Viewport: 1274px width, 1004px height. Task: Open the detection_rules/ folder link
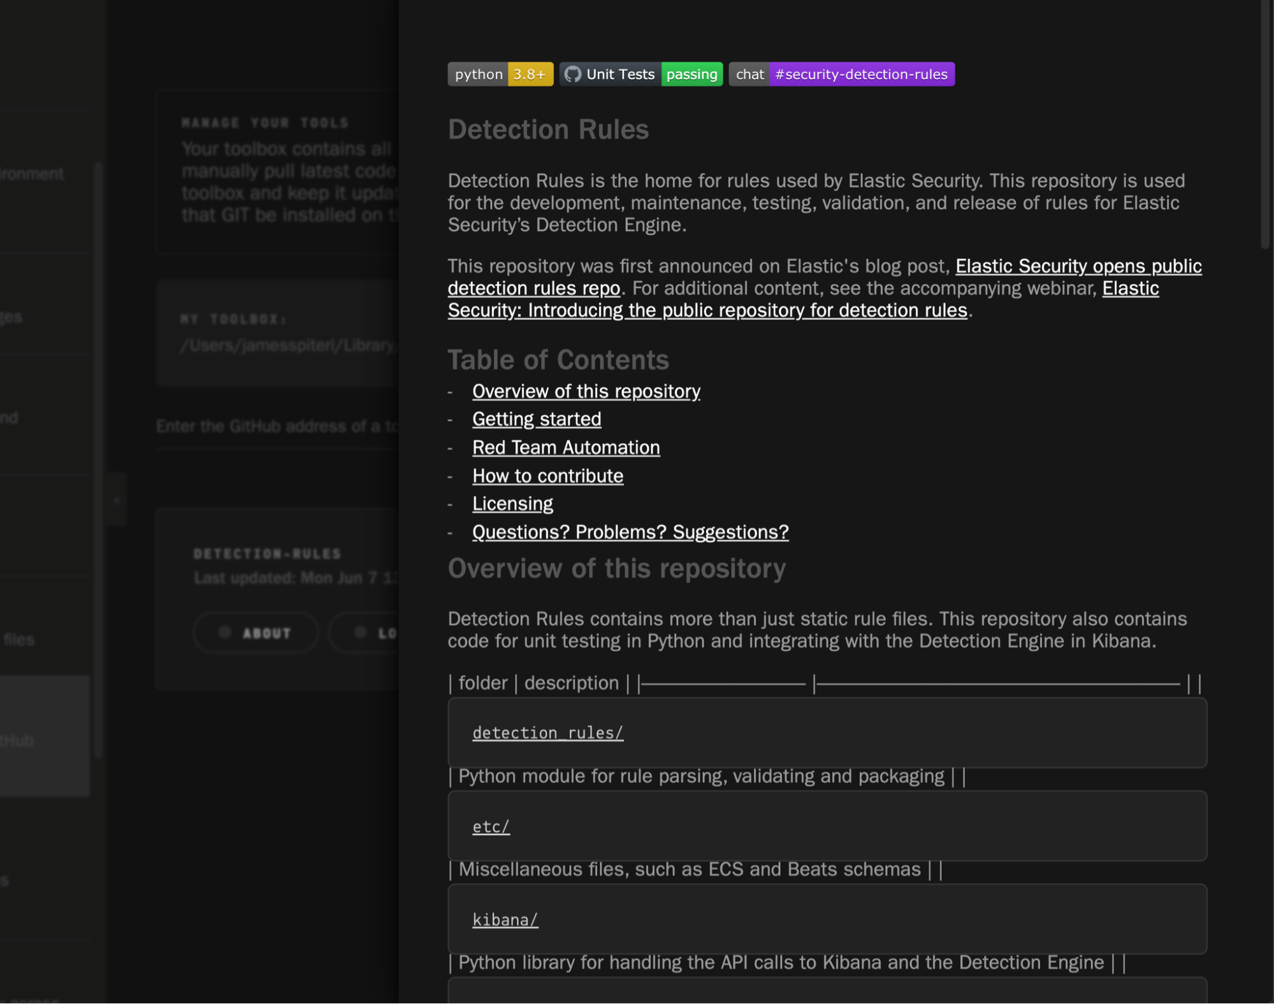[547, 733]
